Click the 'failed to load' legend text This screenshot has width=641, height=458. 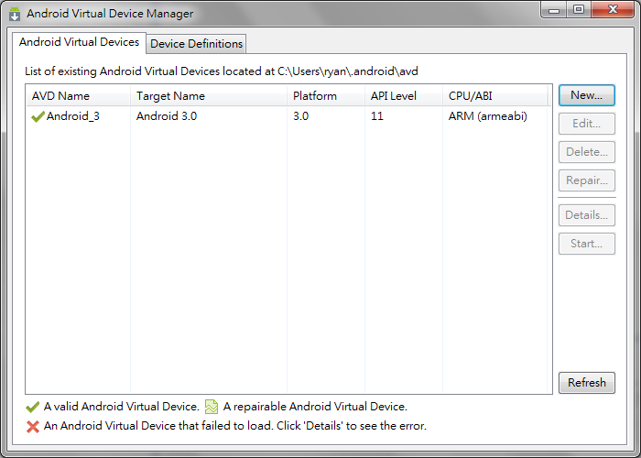pyautogui.click(x=235, y=426)
